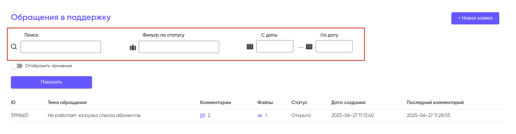
Task: Click the briefcase status filter icon
Action: pyautogui.click(x=133, y=48)
